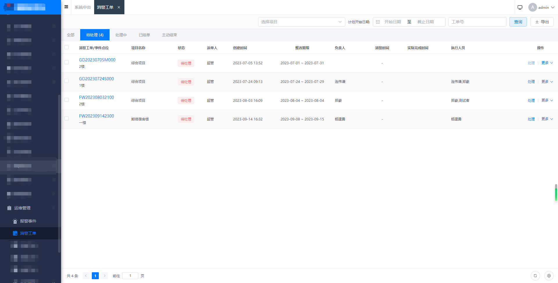Collapse the 运维管理 menu group
Screen dimensions: 558x283
pyautogui.click(x=31, y=208)
